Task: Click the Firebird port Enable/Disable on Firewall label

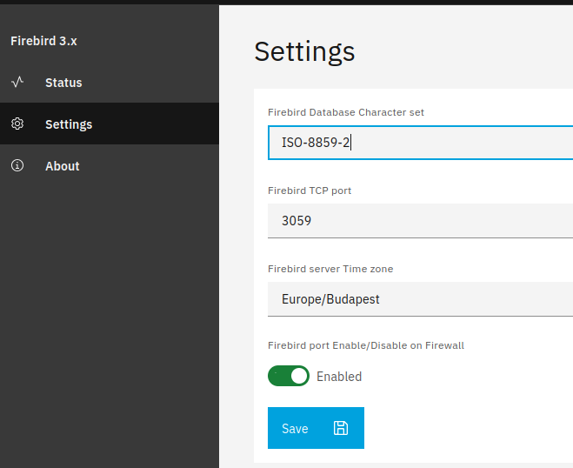Action: pos(366,345)
